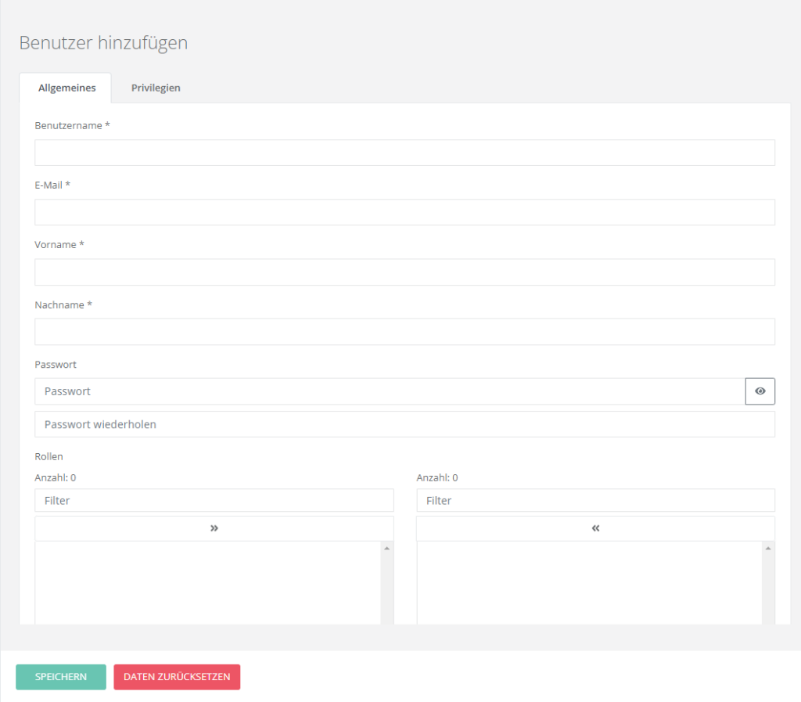The image size is (801, 702).
Task: Click inside the selected roles list box
Action: [589, 583]
